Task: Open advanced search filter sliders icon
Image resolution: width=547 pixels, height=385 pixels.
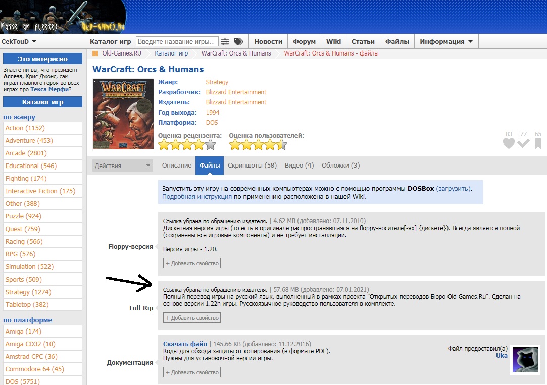Action: (225, 41)
